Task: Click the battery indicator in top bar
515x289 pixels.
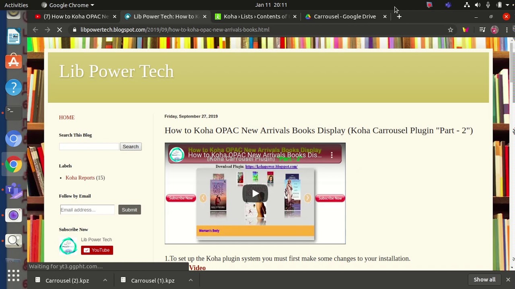Action: pyautogui.click(x=499, y=5)
